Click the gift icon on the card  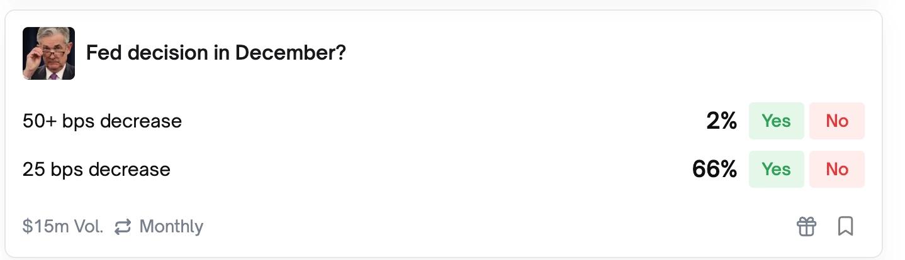806,226
